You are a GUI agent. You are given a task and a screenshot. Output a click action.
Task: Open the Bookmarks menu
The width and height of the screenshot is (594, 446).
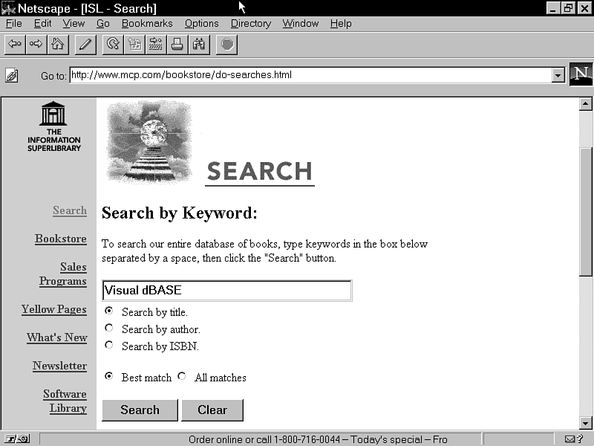click(147, 23)
